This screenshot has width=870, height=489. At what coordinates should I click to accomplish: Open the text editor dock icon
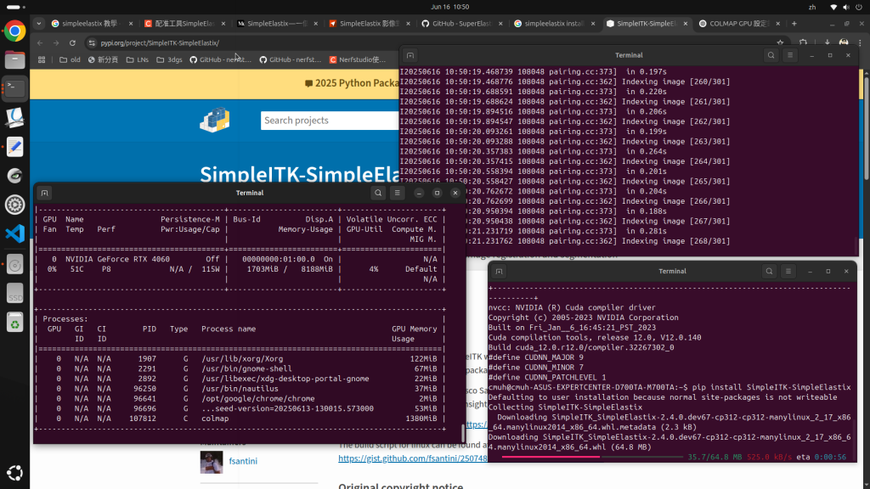pos(14,146)
